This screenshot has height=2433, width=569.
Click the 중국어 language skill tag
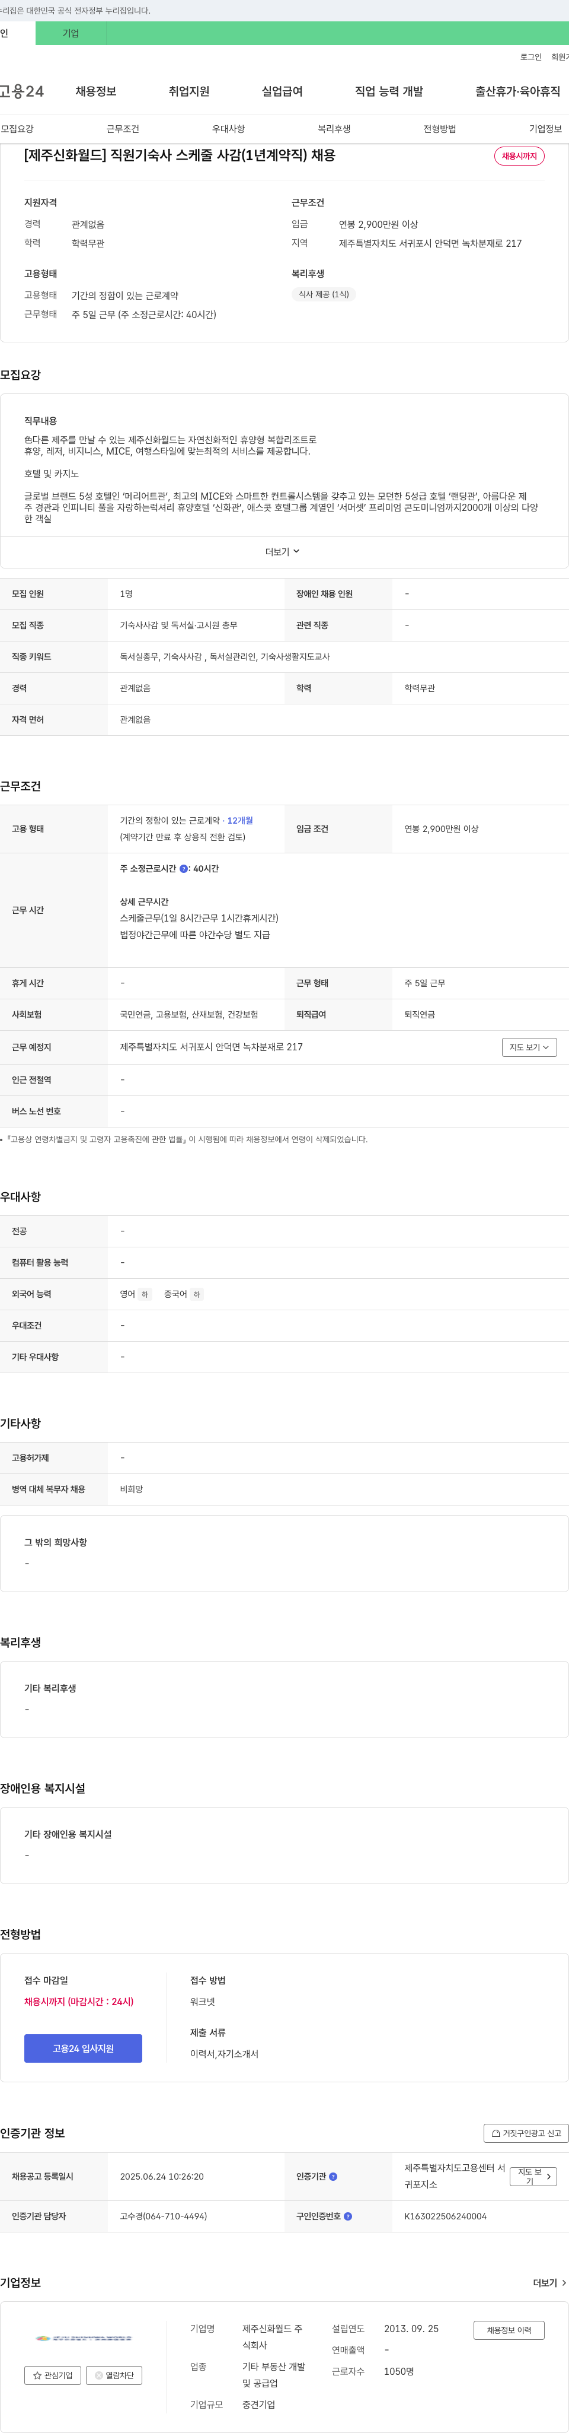pos(183,1295)
